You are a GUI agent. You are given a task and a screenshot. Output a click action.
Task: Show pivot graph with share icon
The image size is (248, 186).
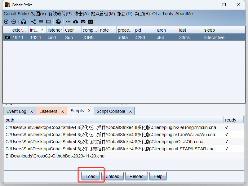pyautogui.click(x=33, y=22)
